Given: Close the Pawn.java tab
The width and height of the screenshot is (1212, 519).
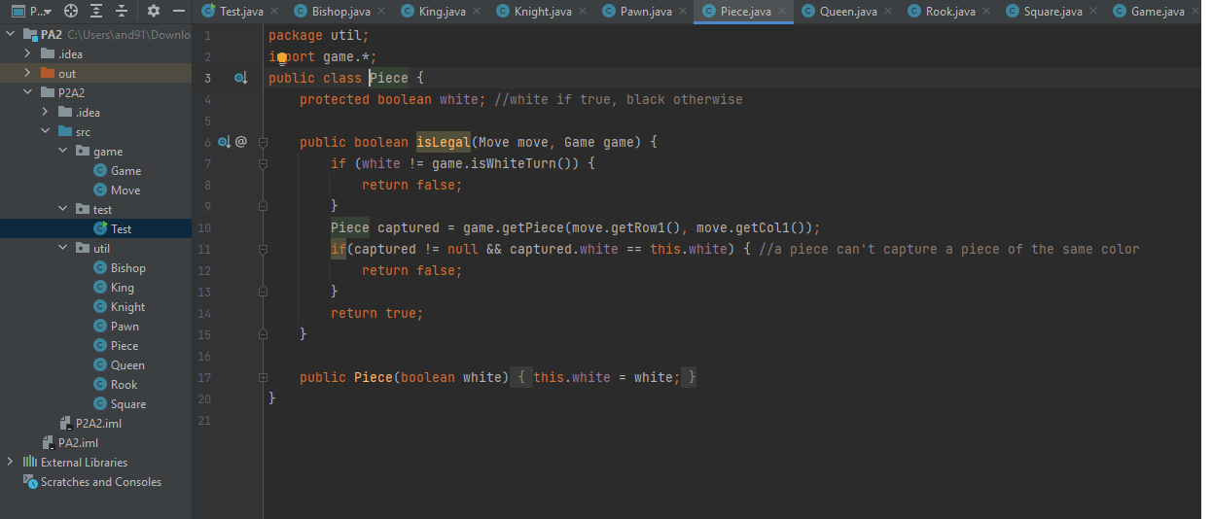Looking at the screenshot, I should click(x=682, y=12).
